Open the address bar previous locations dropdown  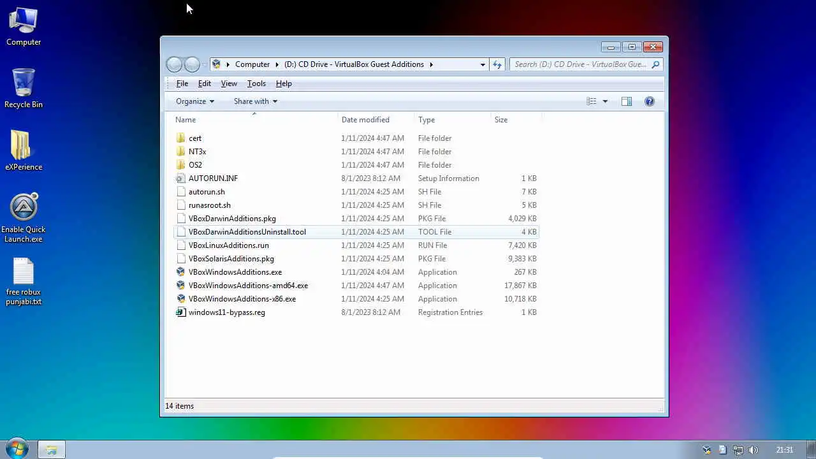[483, 64]
